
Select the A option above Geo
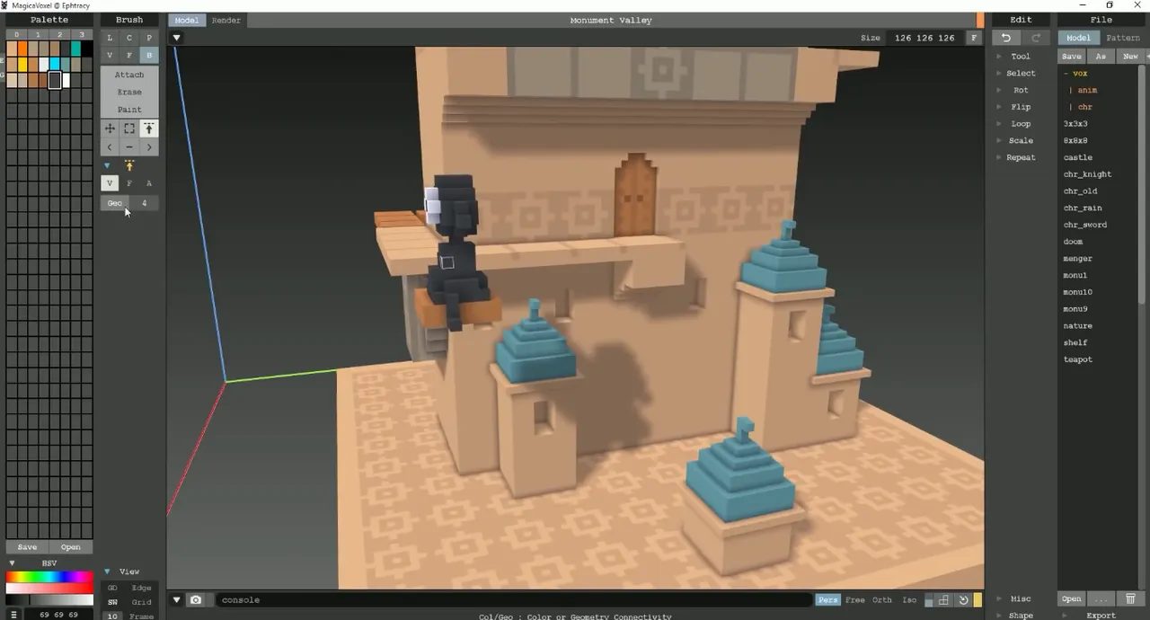[x=149, y=183]
